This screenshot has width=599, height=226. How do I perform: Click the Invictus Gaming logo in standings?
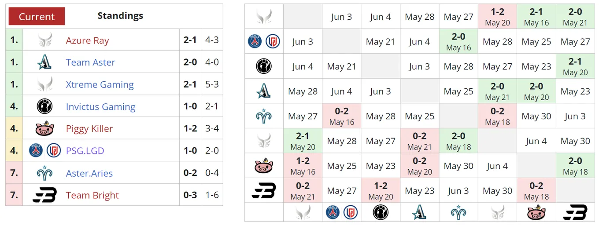point(44,106)
